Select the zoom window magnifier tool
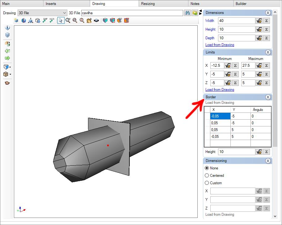The image size is (282, 225). 75,20
